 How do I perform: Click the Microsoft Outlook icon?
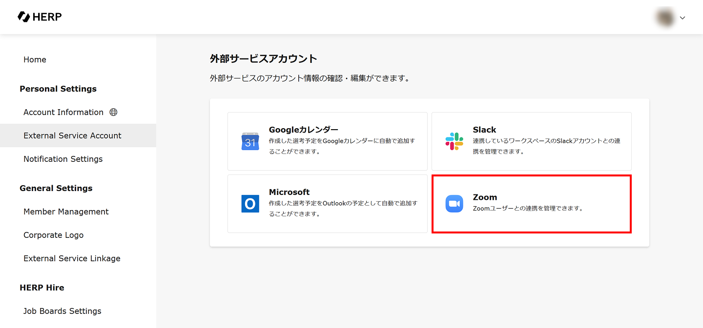point(250,204)
